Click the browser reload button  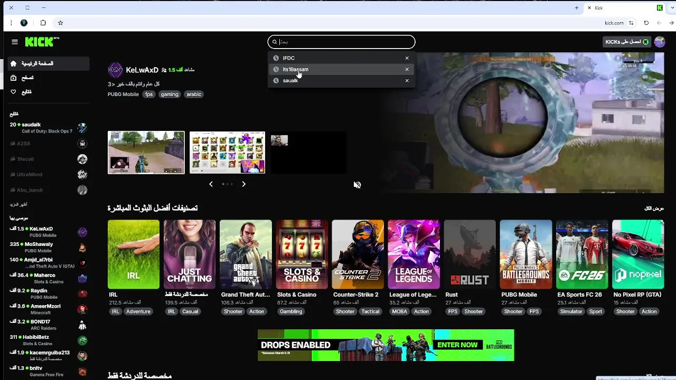coord(646,23)
